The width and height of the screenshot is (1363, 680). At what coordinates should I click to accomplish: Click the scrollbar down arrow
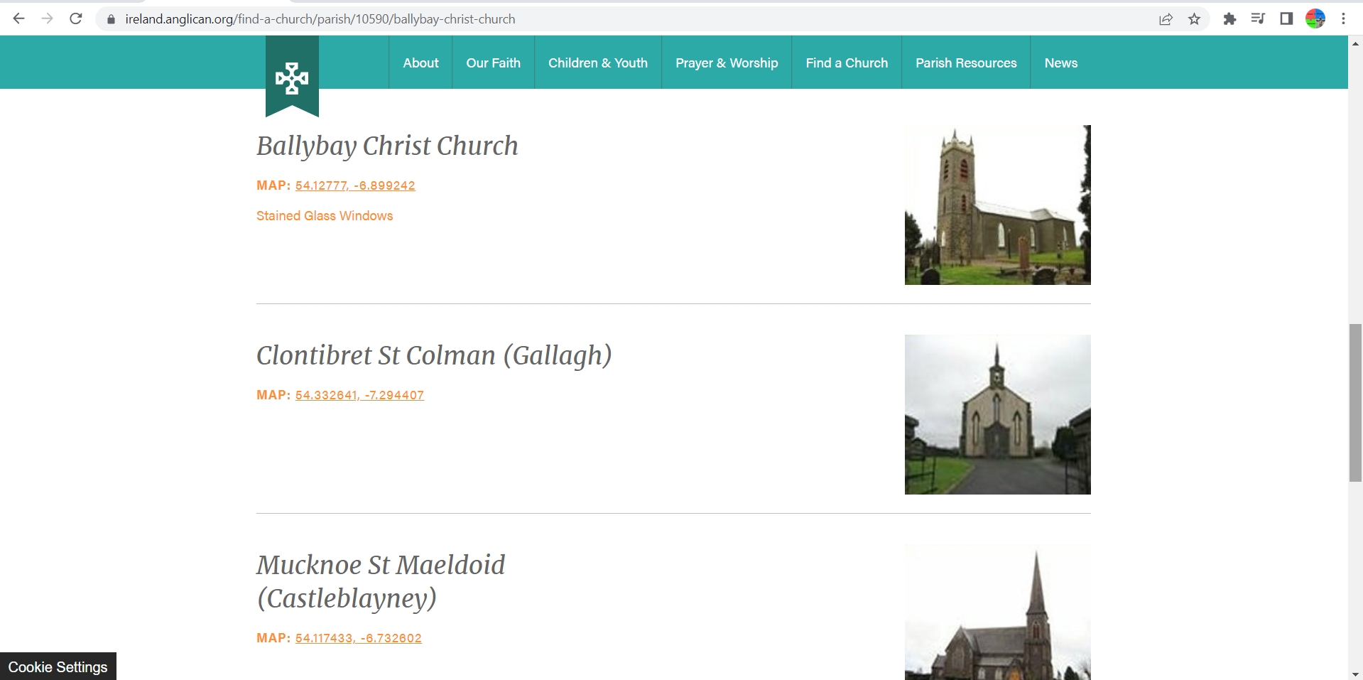coord(1355,674)
